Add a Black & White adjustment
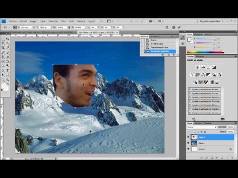This screenshot has width=238, height=178. pyautogui.click(x=208, y=75)
